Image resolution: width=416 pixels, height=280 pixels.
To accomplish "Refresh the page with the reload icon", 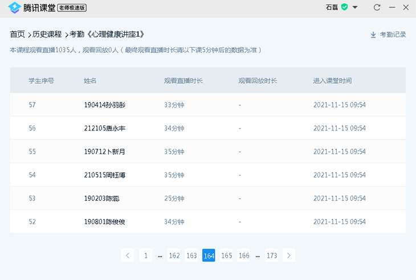I will click(377, 7).
